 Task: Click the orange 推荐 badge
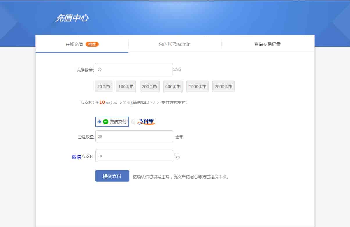tap(92, 44)
